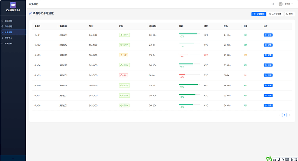The height and width of the screenshot is (161, 298).
Task: Click the 状态 column header
Action: point(121,26)
